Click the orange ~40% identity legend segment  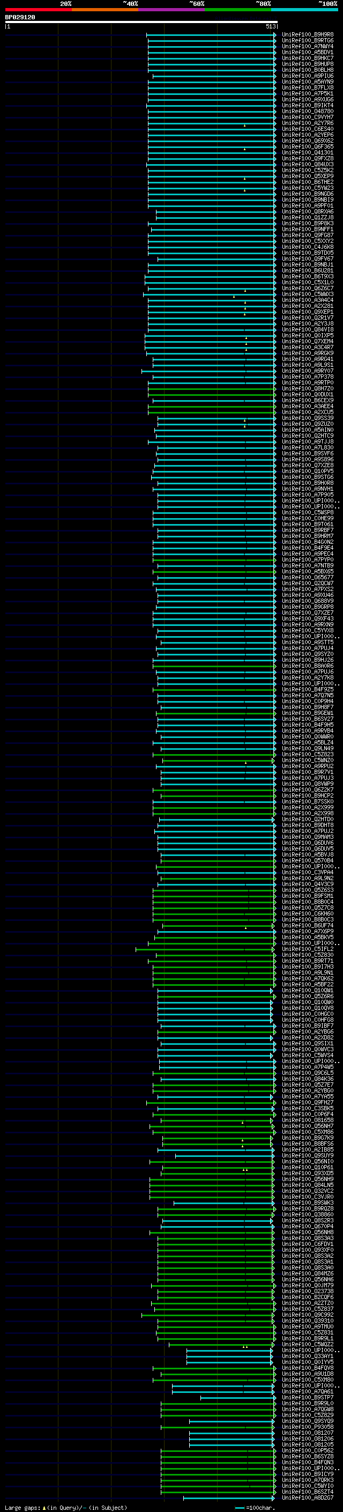pos(105,10)
